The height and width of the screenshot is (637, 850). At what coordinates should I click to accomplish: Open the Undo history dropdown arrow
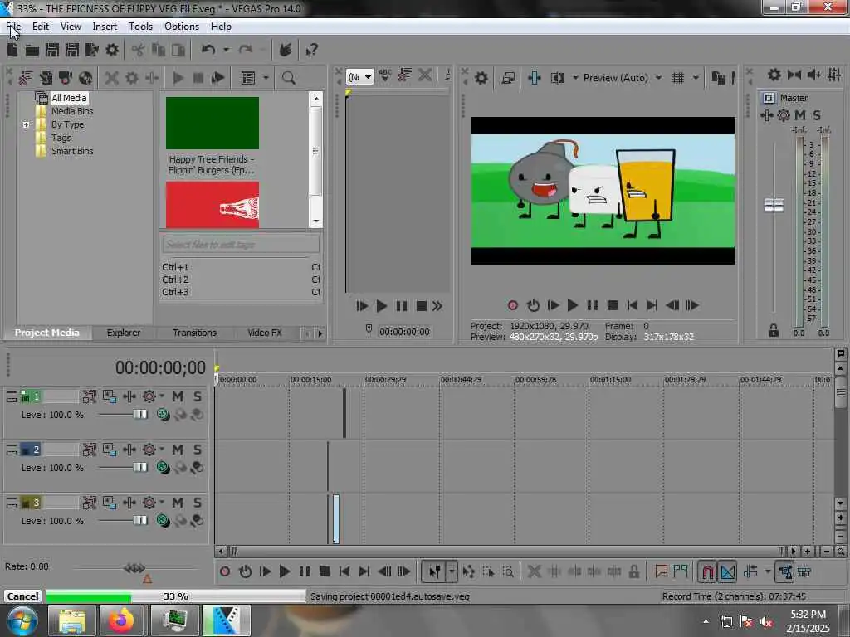click(226, 50)
